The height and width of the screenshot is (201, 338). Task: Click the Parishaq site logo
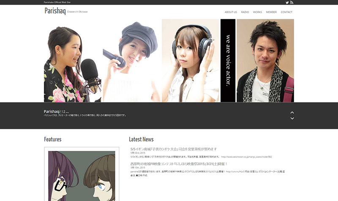point(55,11)
